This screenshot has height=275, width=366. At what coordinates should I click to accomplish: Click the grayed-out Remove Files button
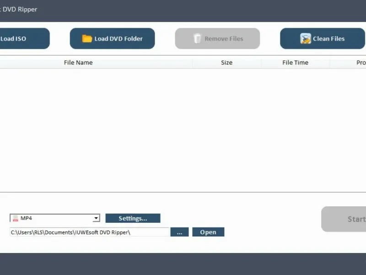tap(217, 38)
